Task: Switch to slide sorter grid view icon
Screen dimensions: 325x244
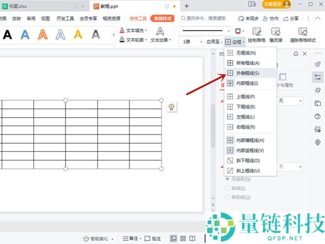Action: [183, 239]
